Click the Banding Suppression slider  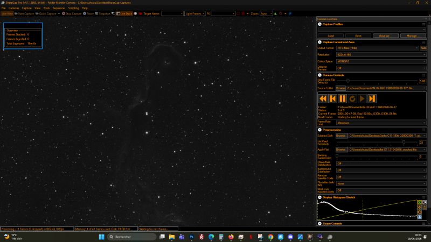[377, 156]
